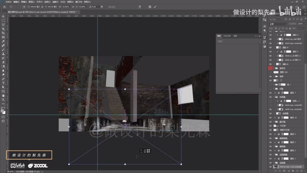
Task: Expand the 透视线 layer group
Action: (274, 68)
